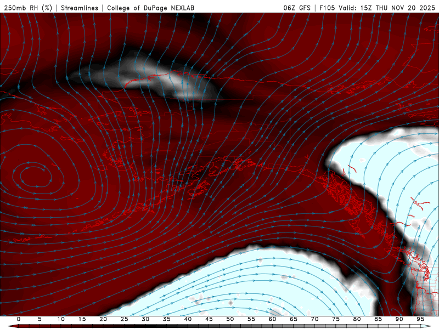Viewport: 439px width, 329px height.
Task: Click the color scale label "35"
Action: pos(167,319)
